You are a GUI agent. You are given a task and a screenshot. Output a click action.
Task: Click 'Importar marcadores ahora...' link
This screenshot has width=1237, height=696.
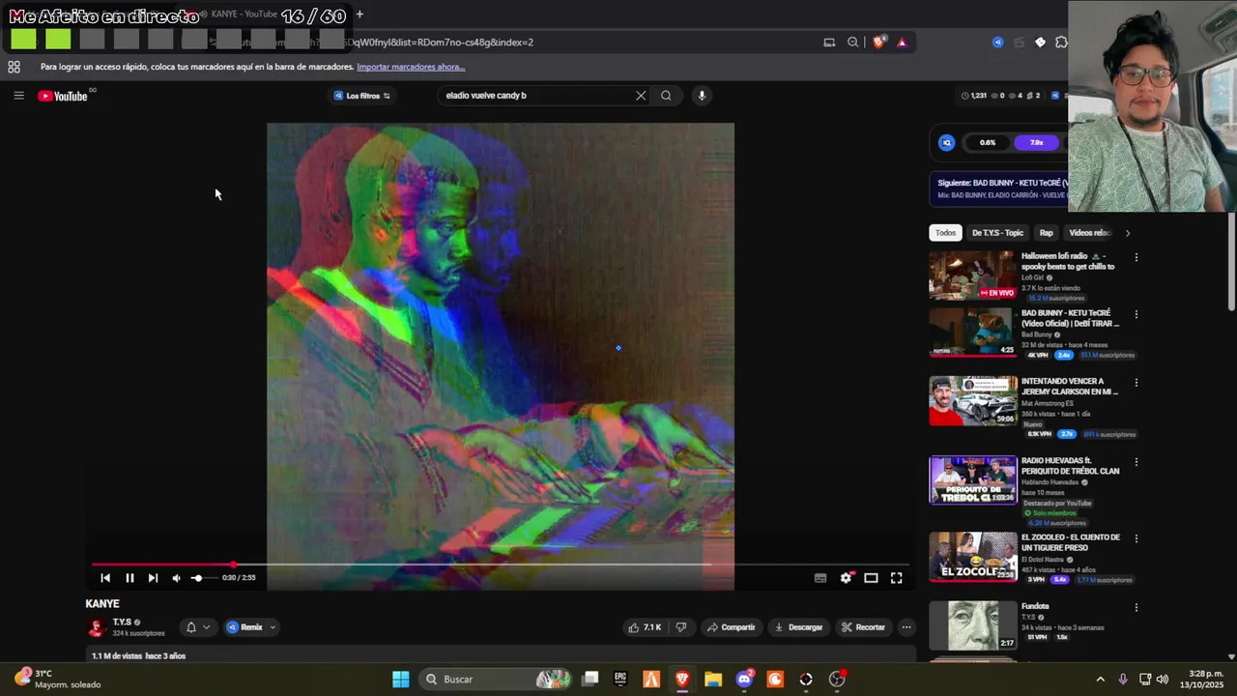[411, 67]
